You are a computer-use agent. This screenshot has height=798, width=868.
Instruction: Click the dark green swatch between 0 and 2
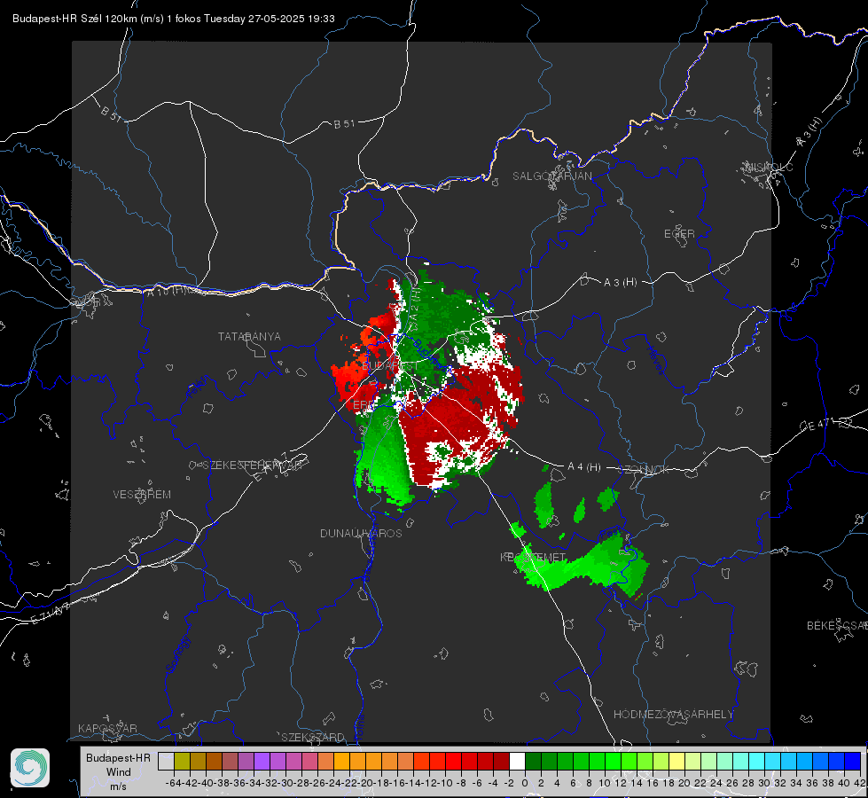pyautogui.click(x=533, y=761)
